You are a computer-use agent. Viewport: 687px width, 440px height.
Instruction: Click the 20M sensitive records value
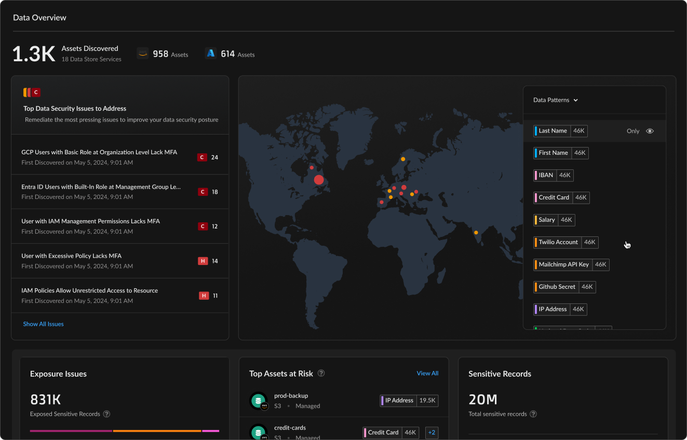483,399
